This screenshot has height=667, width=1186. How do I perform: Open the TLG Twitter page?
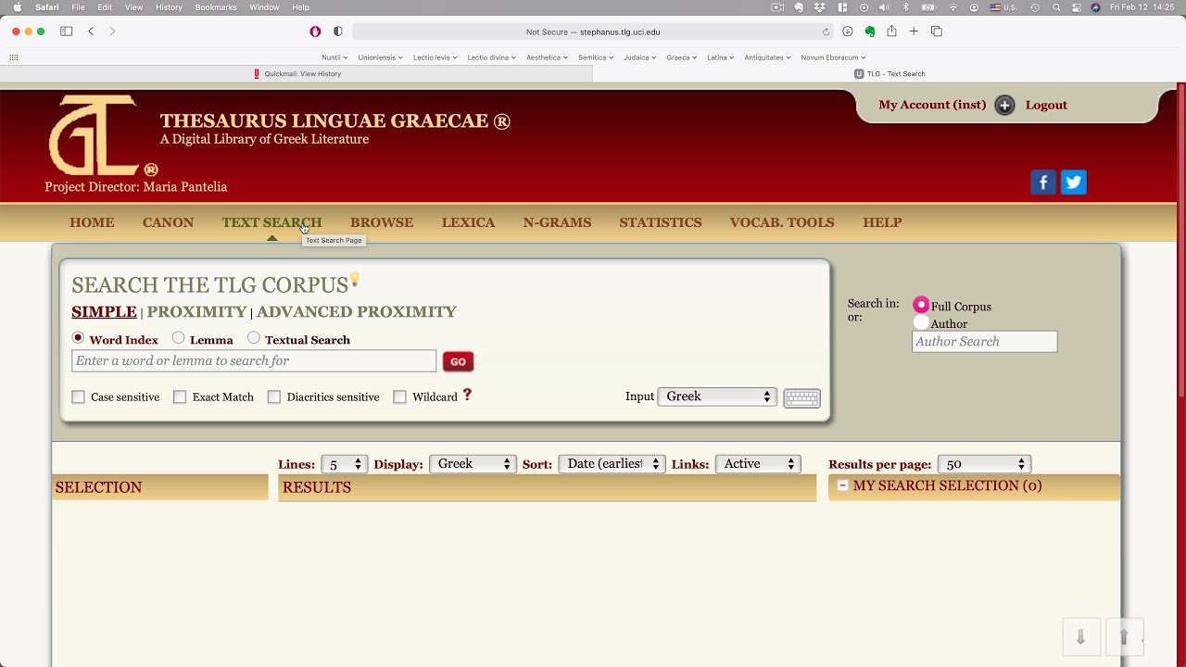(1074, 182)
